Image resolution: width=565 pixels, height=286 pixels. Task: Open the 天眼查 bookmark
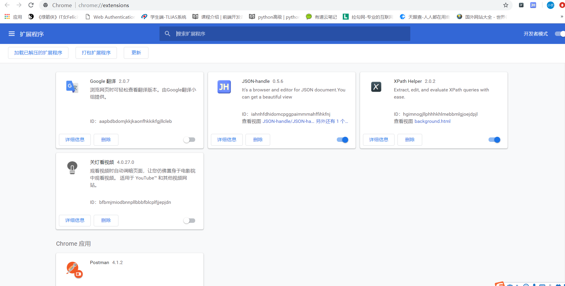point(425,17)
